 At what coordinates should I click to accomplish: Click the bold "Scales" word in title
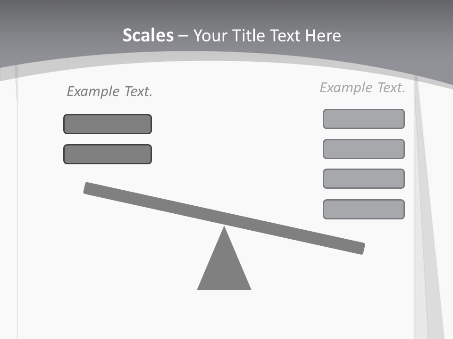tap(148, 36)
